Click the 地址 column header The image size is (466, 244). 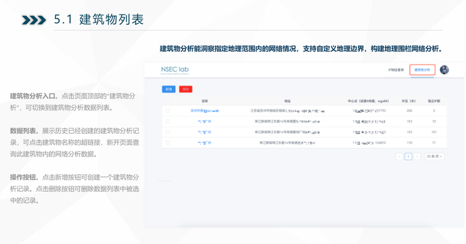click(287, 101)
